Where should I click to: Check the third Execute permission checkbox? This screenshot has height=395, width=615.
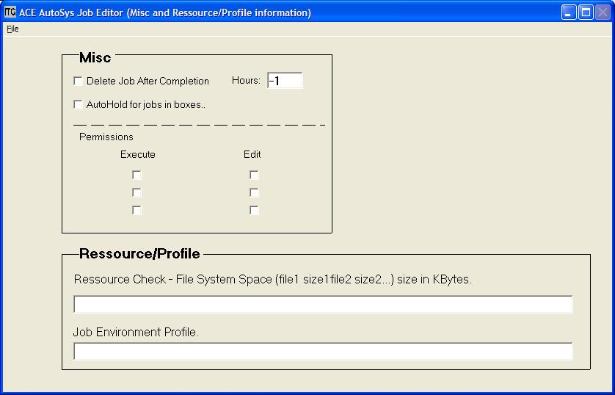tap(137, 210)
